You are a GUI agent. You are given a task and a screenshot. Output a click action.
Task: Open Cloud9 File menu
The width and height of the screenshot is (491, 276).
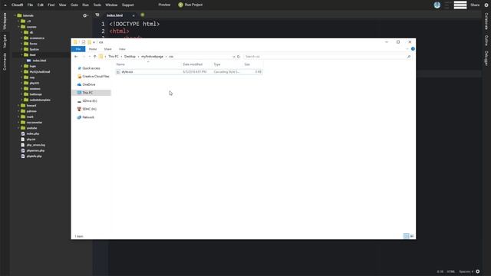[30, 5]
